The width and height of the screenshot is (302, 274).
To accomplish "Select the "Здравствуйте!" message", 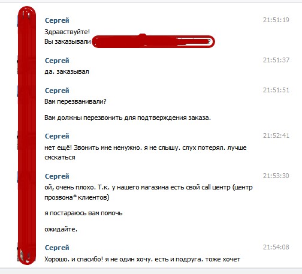I will point(67,32).
